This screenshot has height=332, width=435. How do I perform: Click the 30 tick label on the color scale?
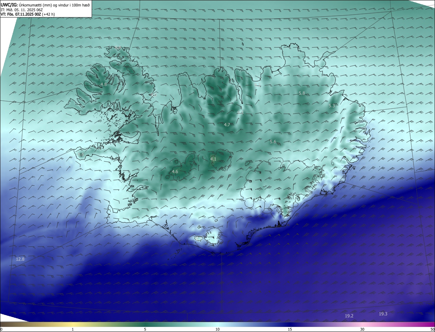coord(362,329)
